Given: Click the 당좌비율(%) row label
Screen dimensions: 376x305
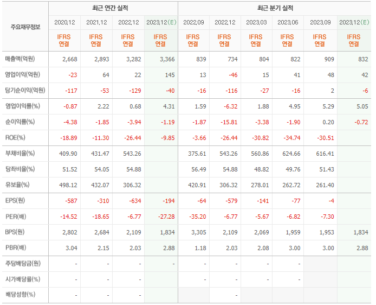Looking at the screenshot, I should (20, 169).
